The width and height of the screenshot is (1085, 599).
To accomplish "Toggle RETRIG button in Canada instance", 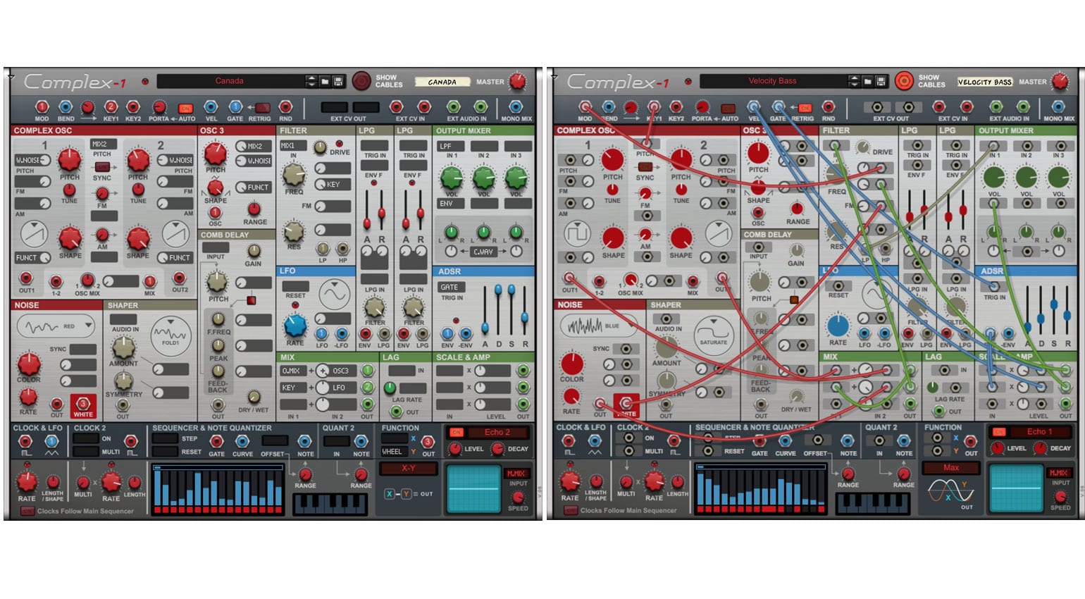I will (x=262, y=108).
